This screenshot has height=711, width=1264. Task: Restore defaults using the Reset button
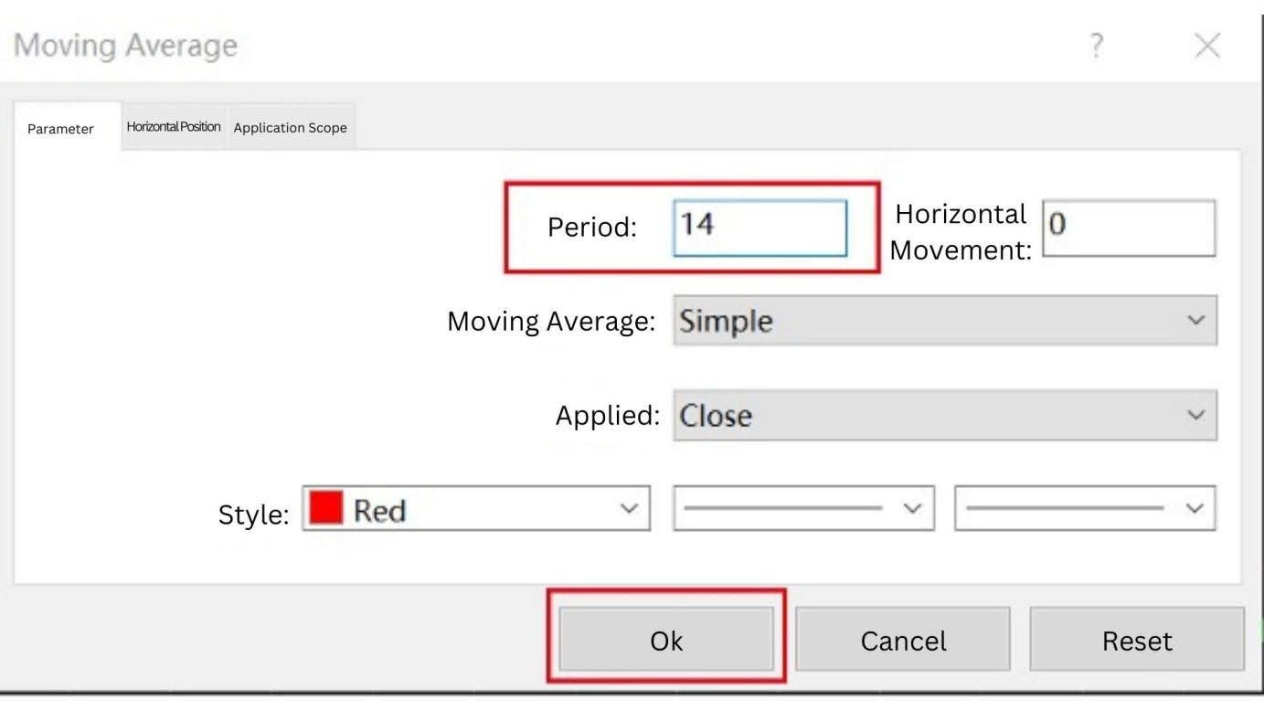click(x=1135, y=640)
